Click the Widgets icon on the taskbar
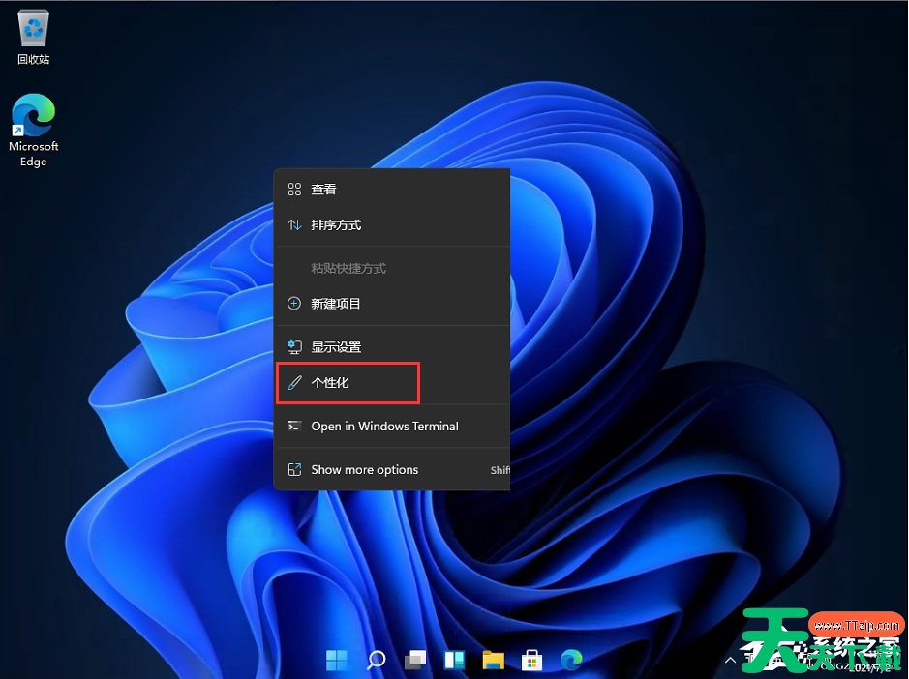 pos(453,660)
